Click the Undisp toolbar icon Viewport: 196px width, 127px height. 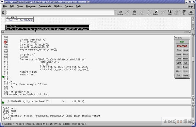pos(191,12)
